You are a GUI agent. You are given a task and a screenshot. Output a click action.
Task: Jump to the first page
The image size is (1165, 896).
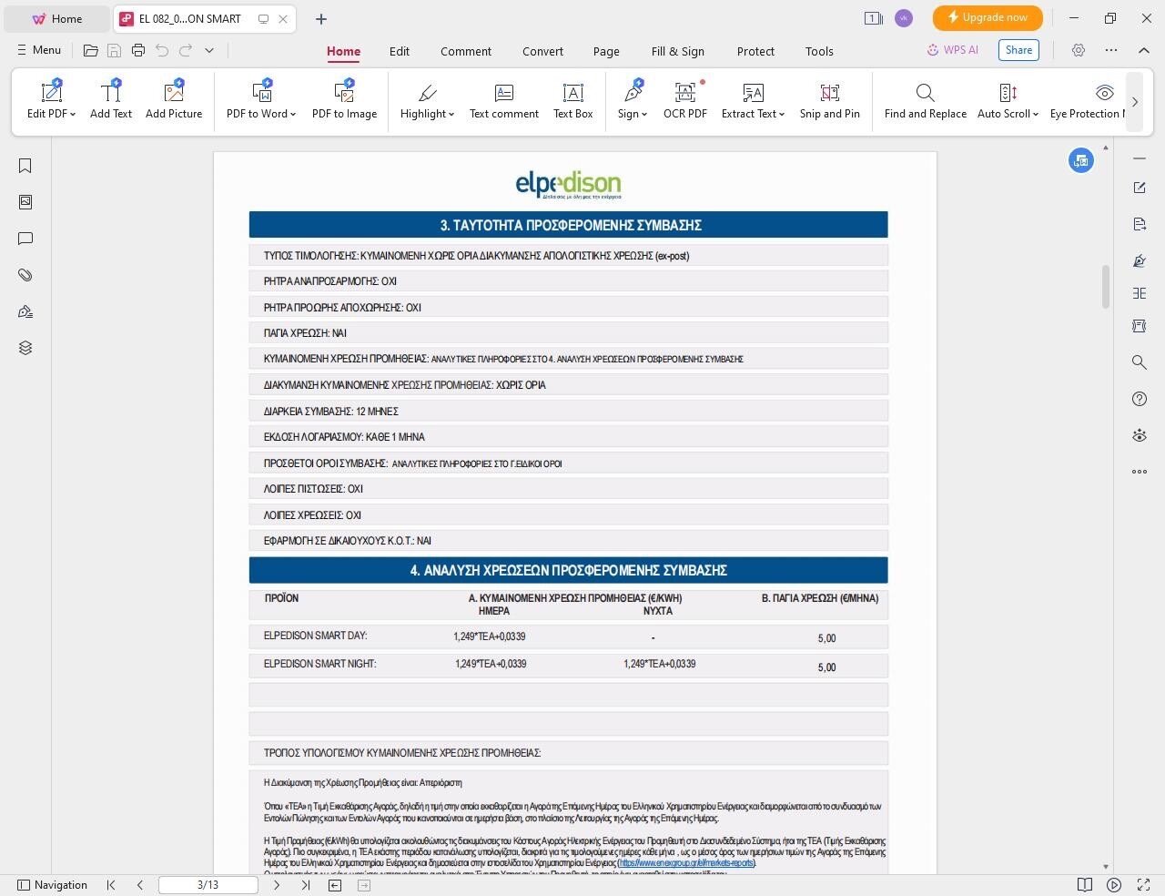[111, 885]
